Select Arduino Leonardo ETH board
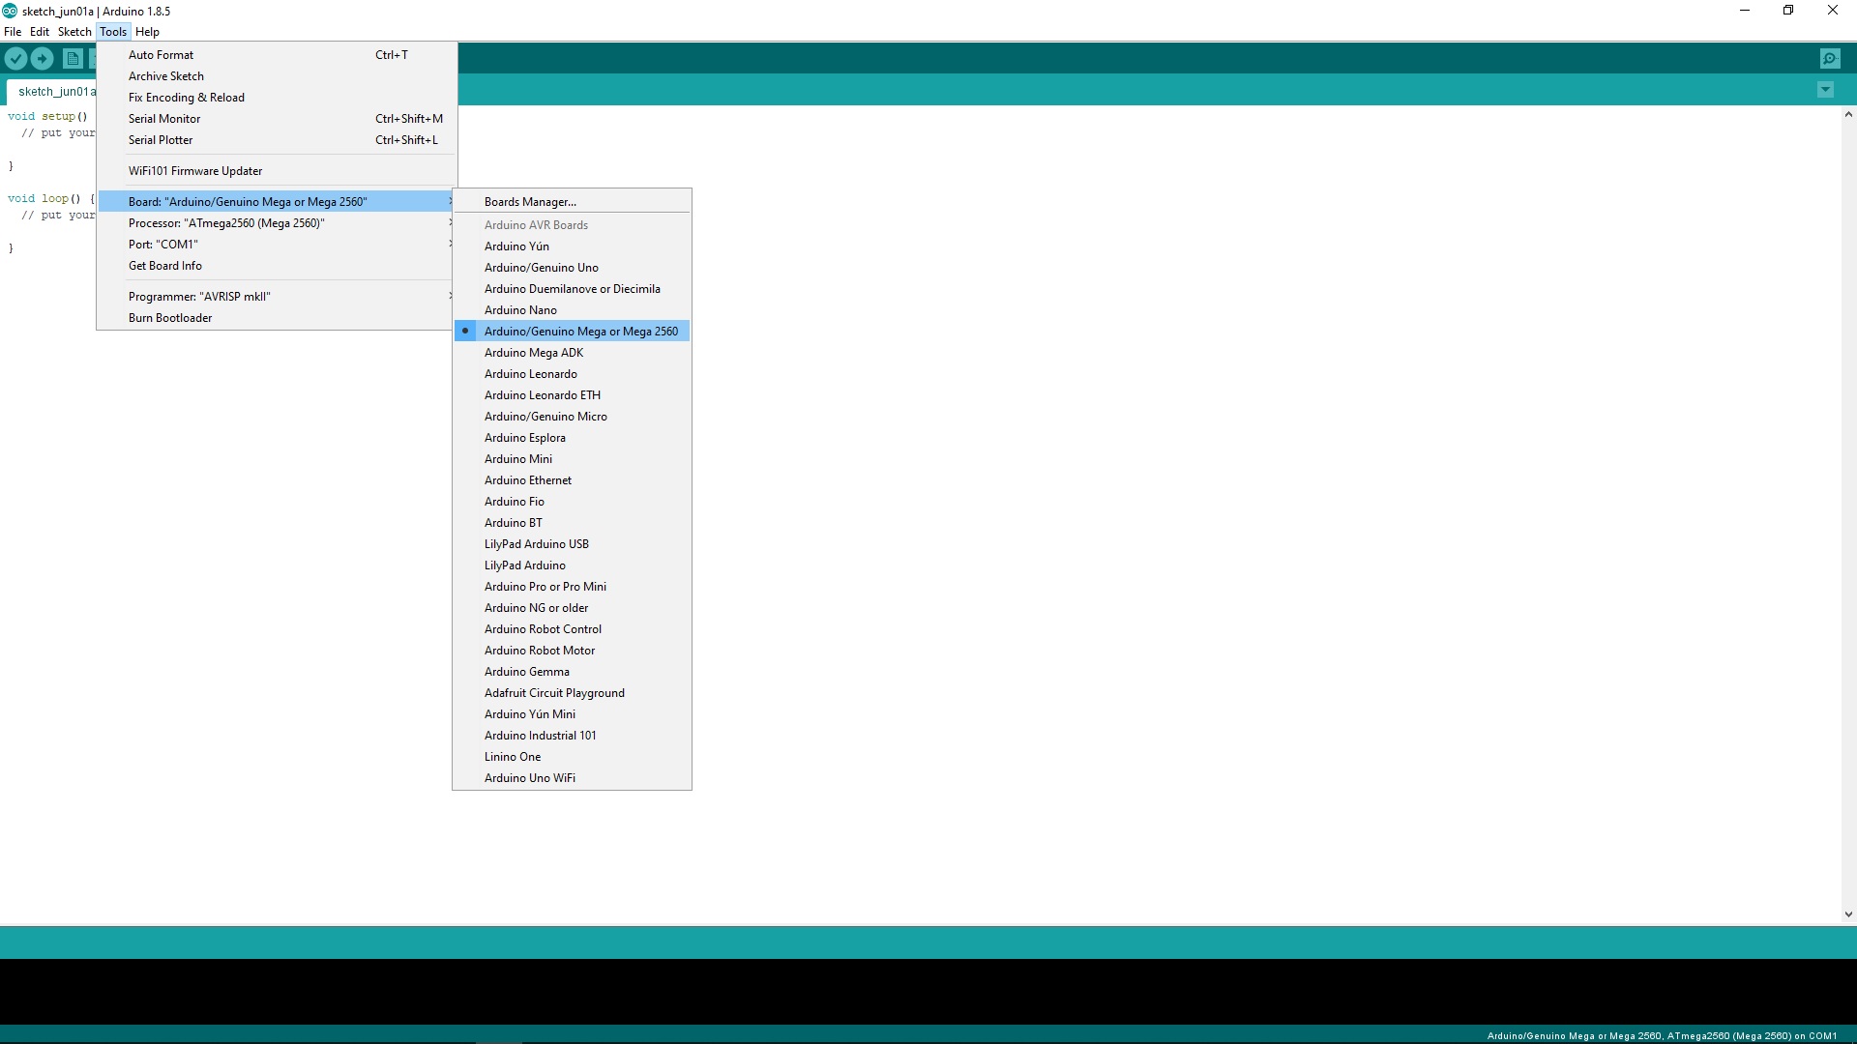This screenshot has height=1044, width=1857. pos(572,395)
